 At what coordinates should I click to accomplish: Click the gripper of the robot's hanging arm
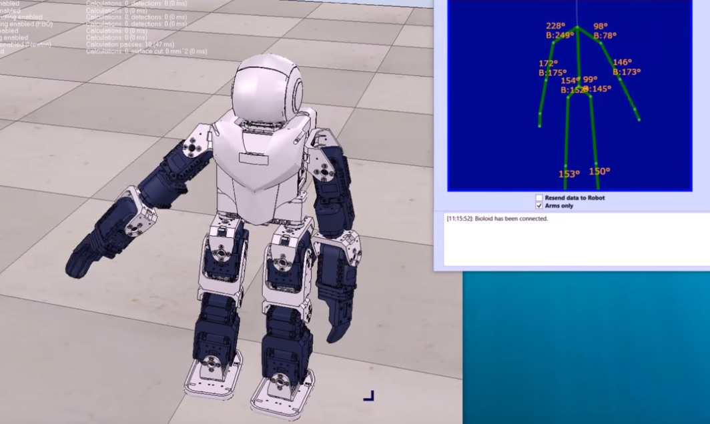tap(338, 313)
